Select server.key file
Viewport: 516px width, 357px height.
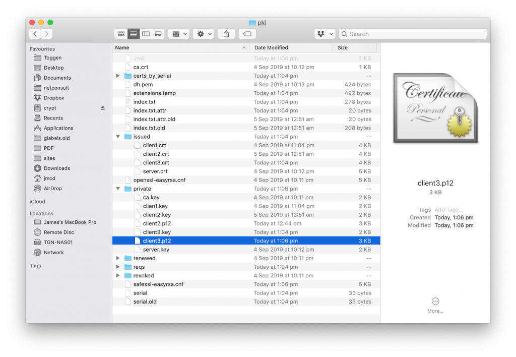(x=246, y=250)
